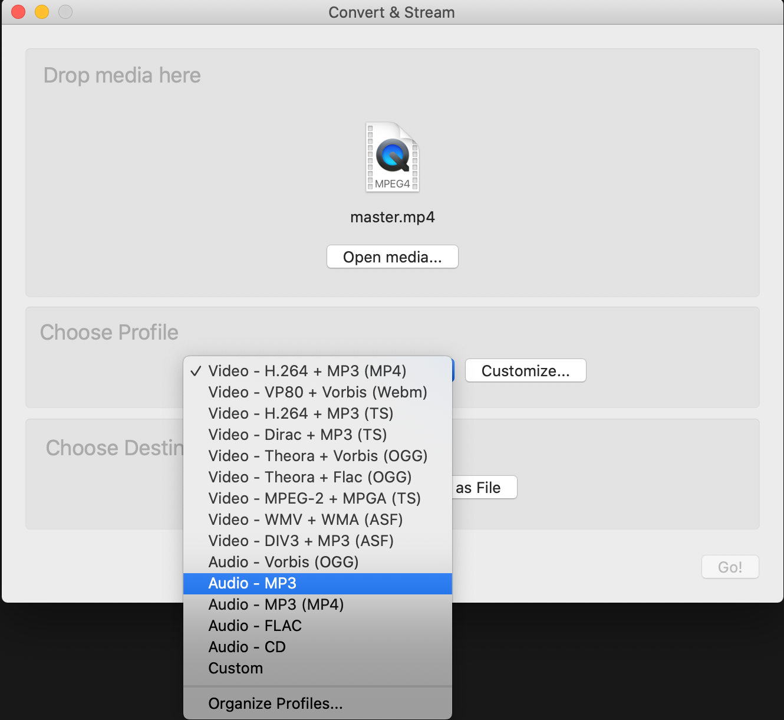Viewport: 784px width, 720px height.
Task: Choose Video - H.264 + MP3 (TS) profile
Action: click(318, 413)
